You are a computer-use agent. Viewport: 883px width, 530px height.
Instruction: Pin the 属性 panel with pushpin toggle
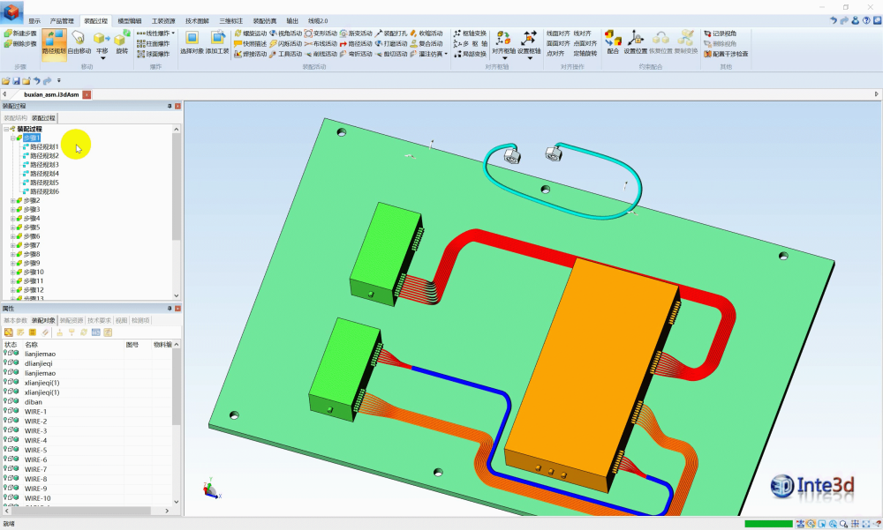click(170, 309)
